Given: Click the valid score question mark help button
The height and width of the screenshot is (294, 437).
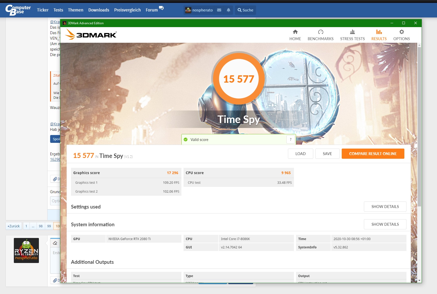Looking at the screenshot, I should click(x=291, y=139).
